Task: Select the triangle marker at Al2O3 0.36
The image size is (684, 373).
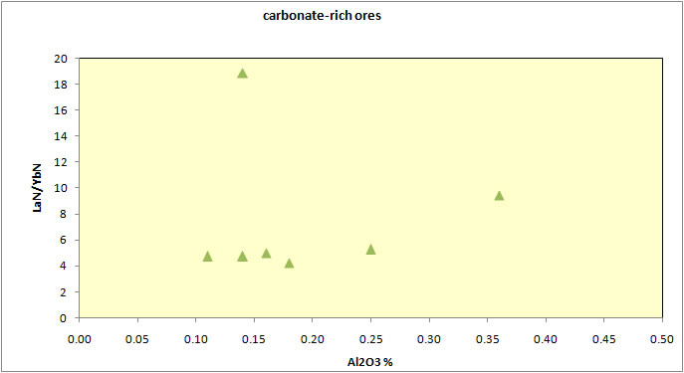Action: pyautogui.click(x=499, y=196)
